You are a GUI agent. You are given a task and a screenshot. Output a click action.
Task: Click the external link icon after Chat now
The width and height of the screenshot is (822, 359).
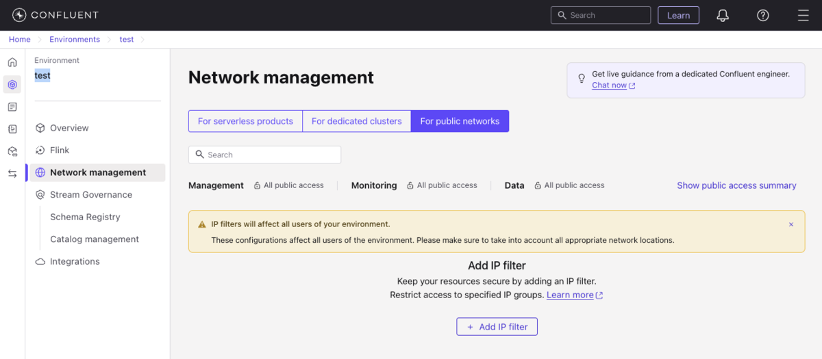(632, 85)
